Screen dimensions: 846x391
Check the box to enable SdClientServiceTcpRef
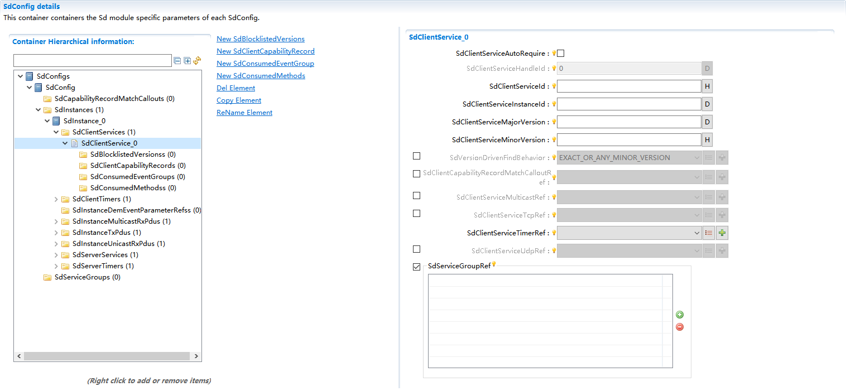point(416,213)
